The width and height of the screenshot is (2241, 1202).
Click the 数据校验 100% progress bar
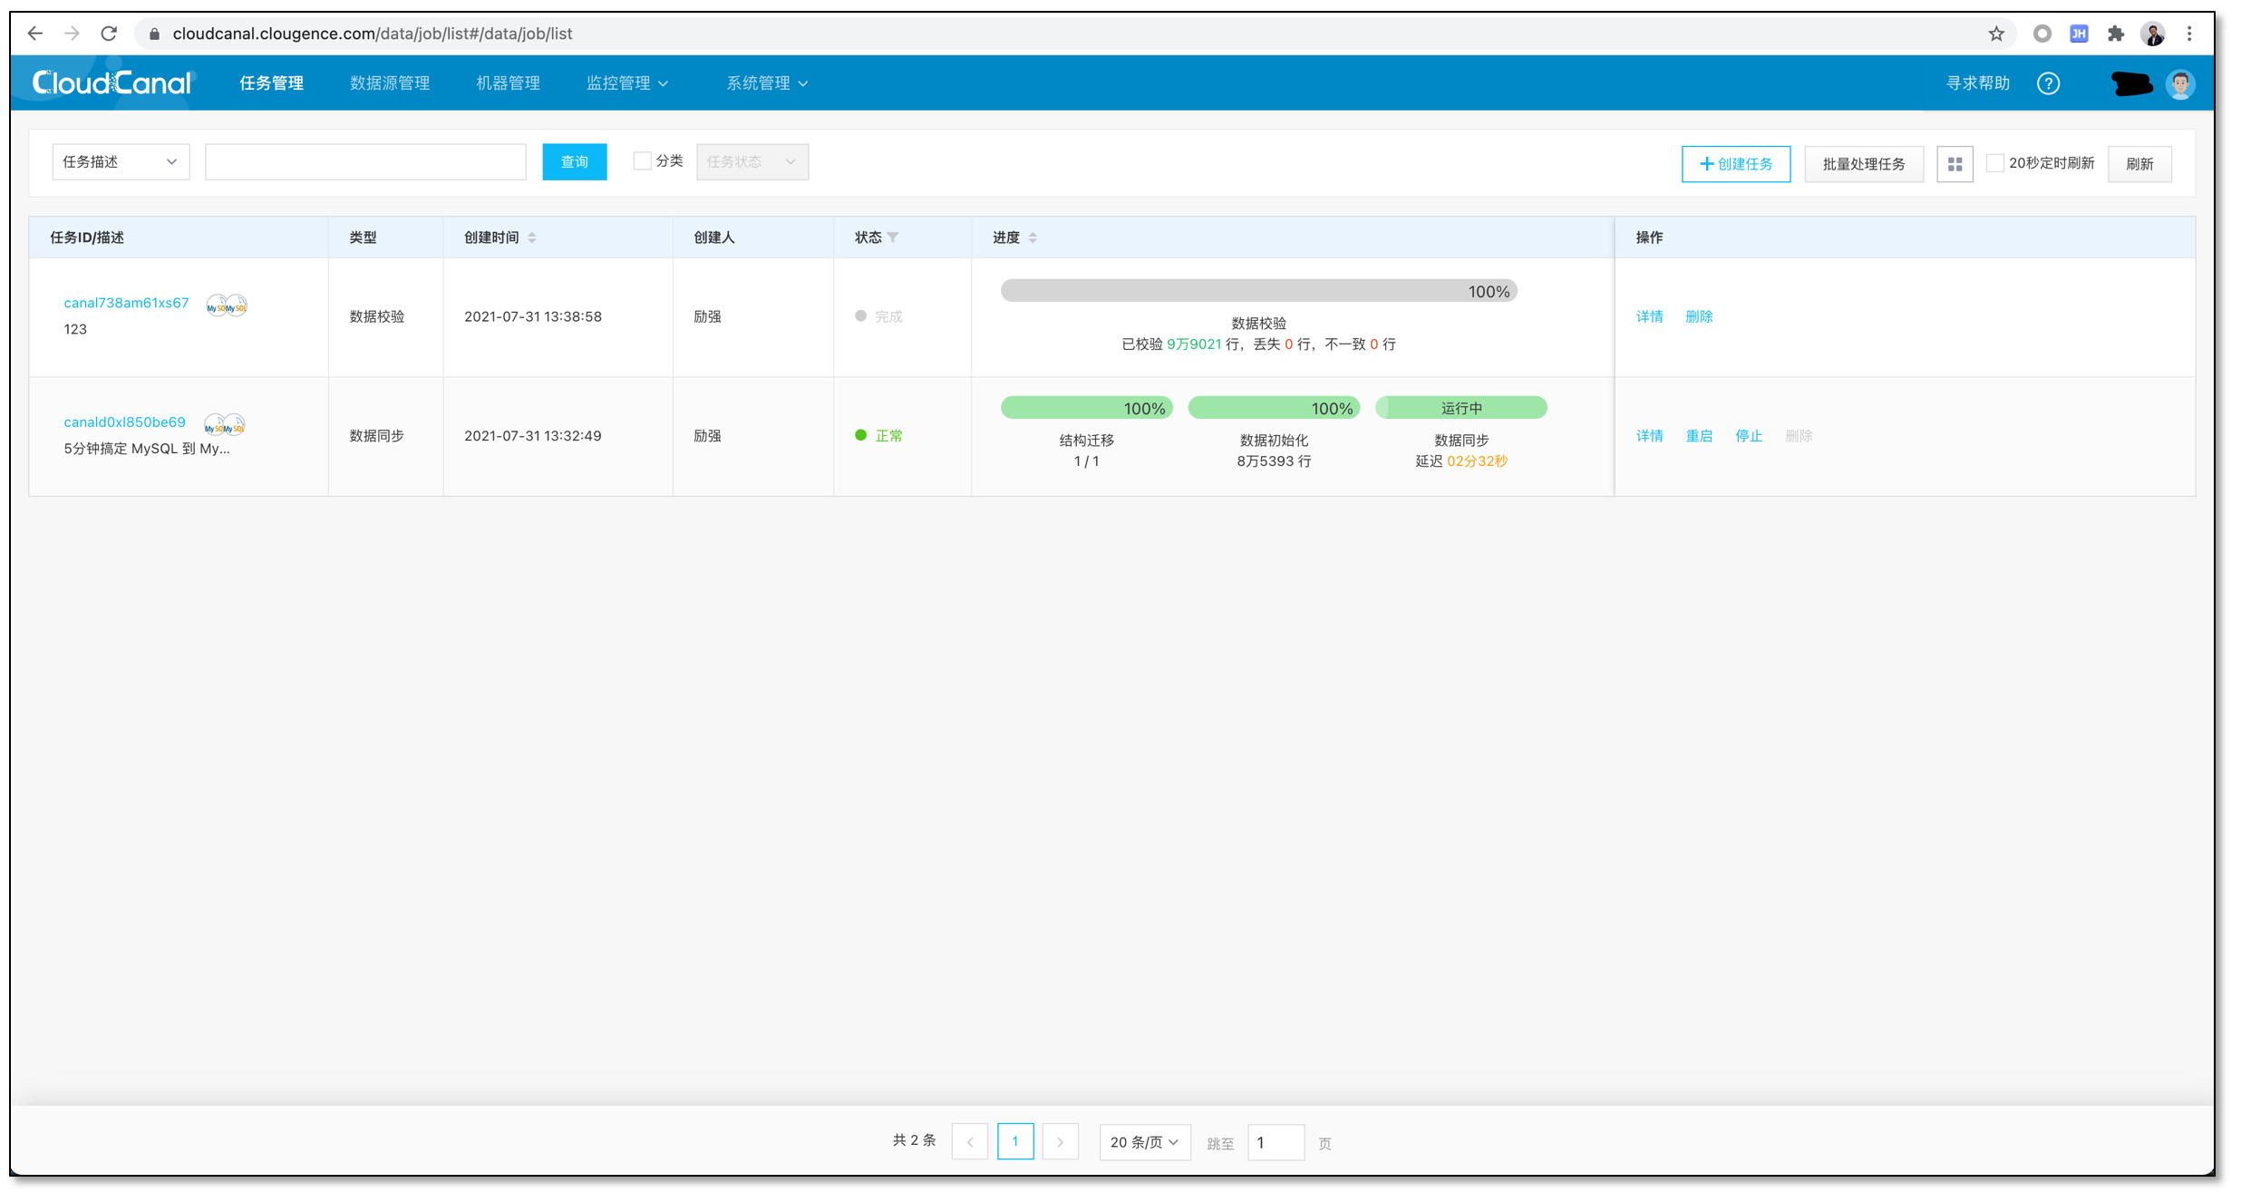[x=1257, y=291]
